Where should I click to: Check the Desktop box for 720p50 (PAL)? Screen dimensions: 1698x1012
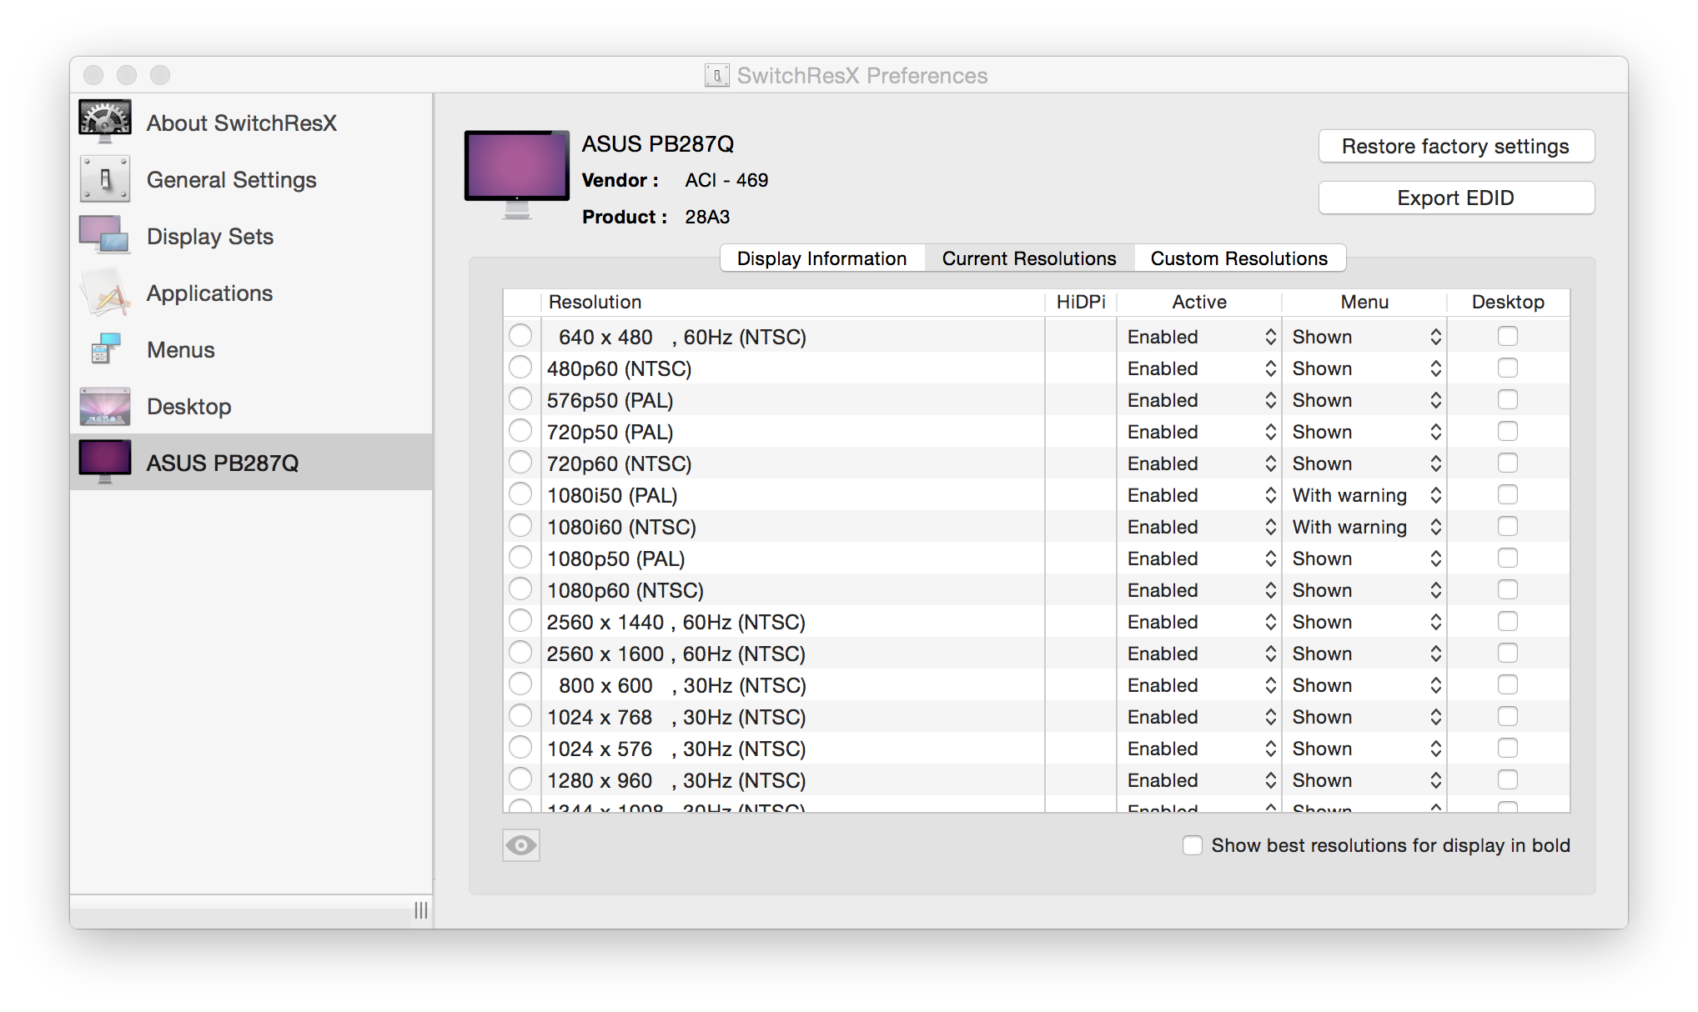[1508, 431]
